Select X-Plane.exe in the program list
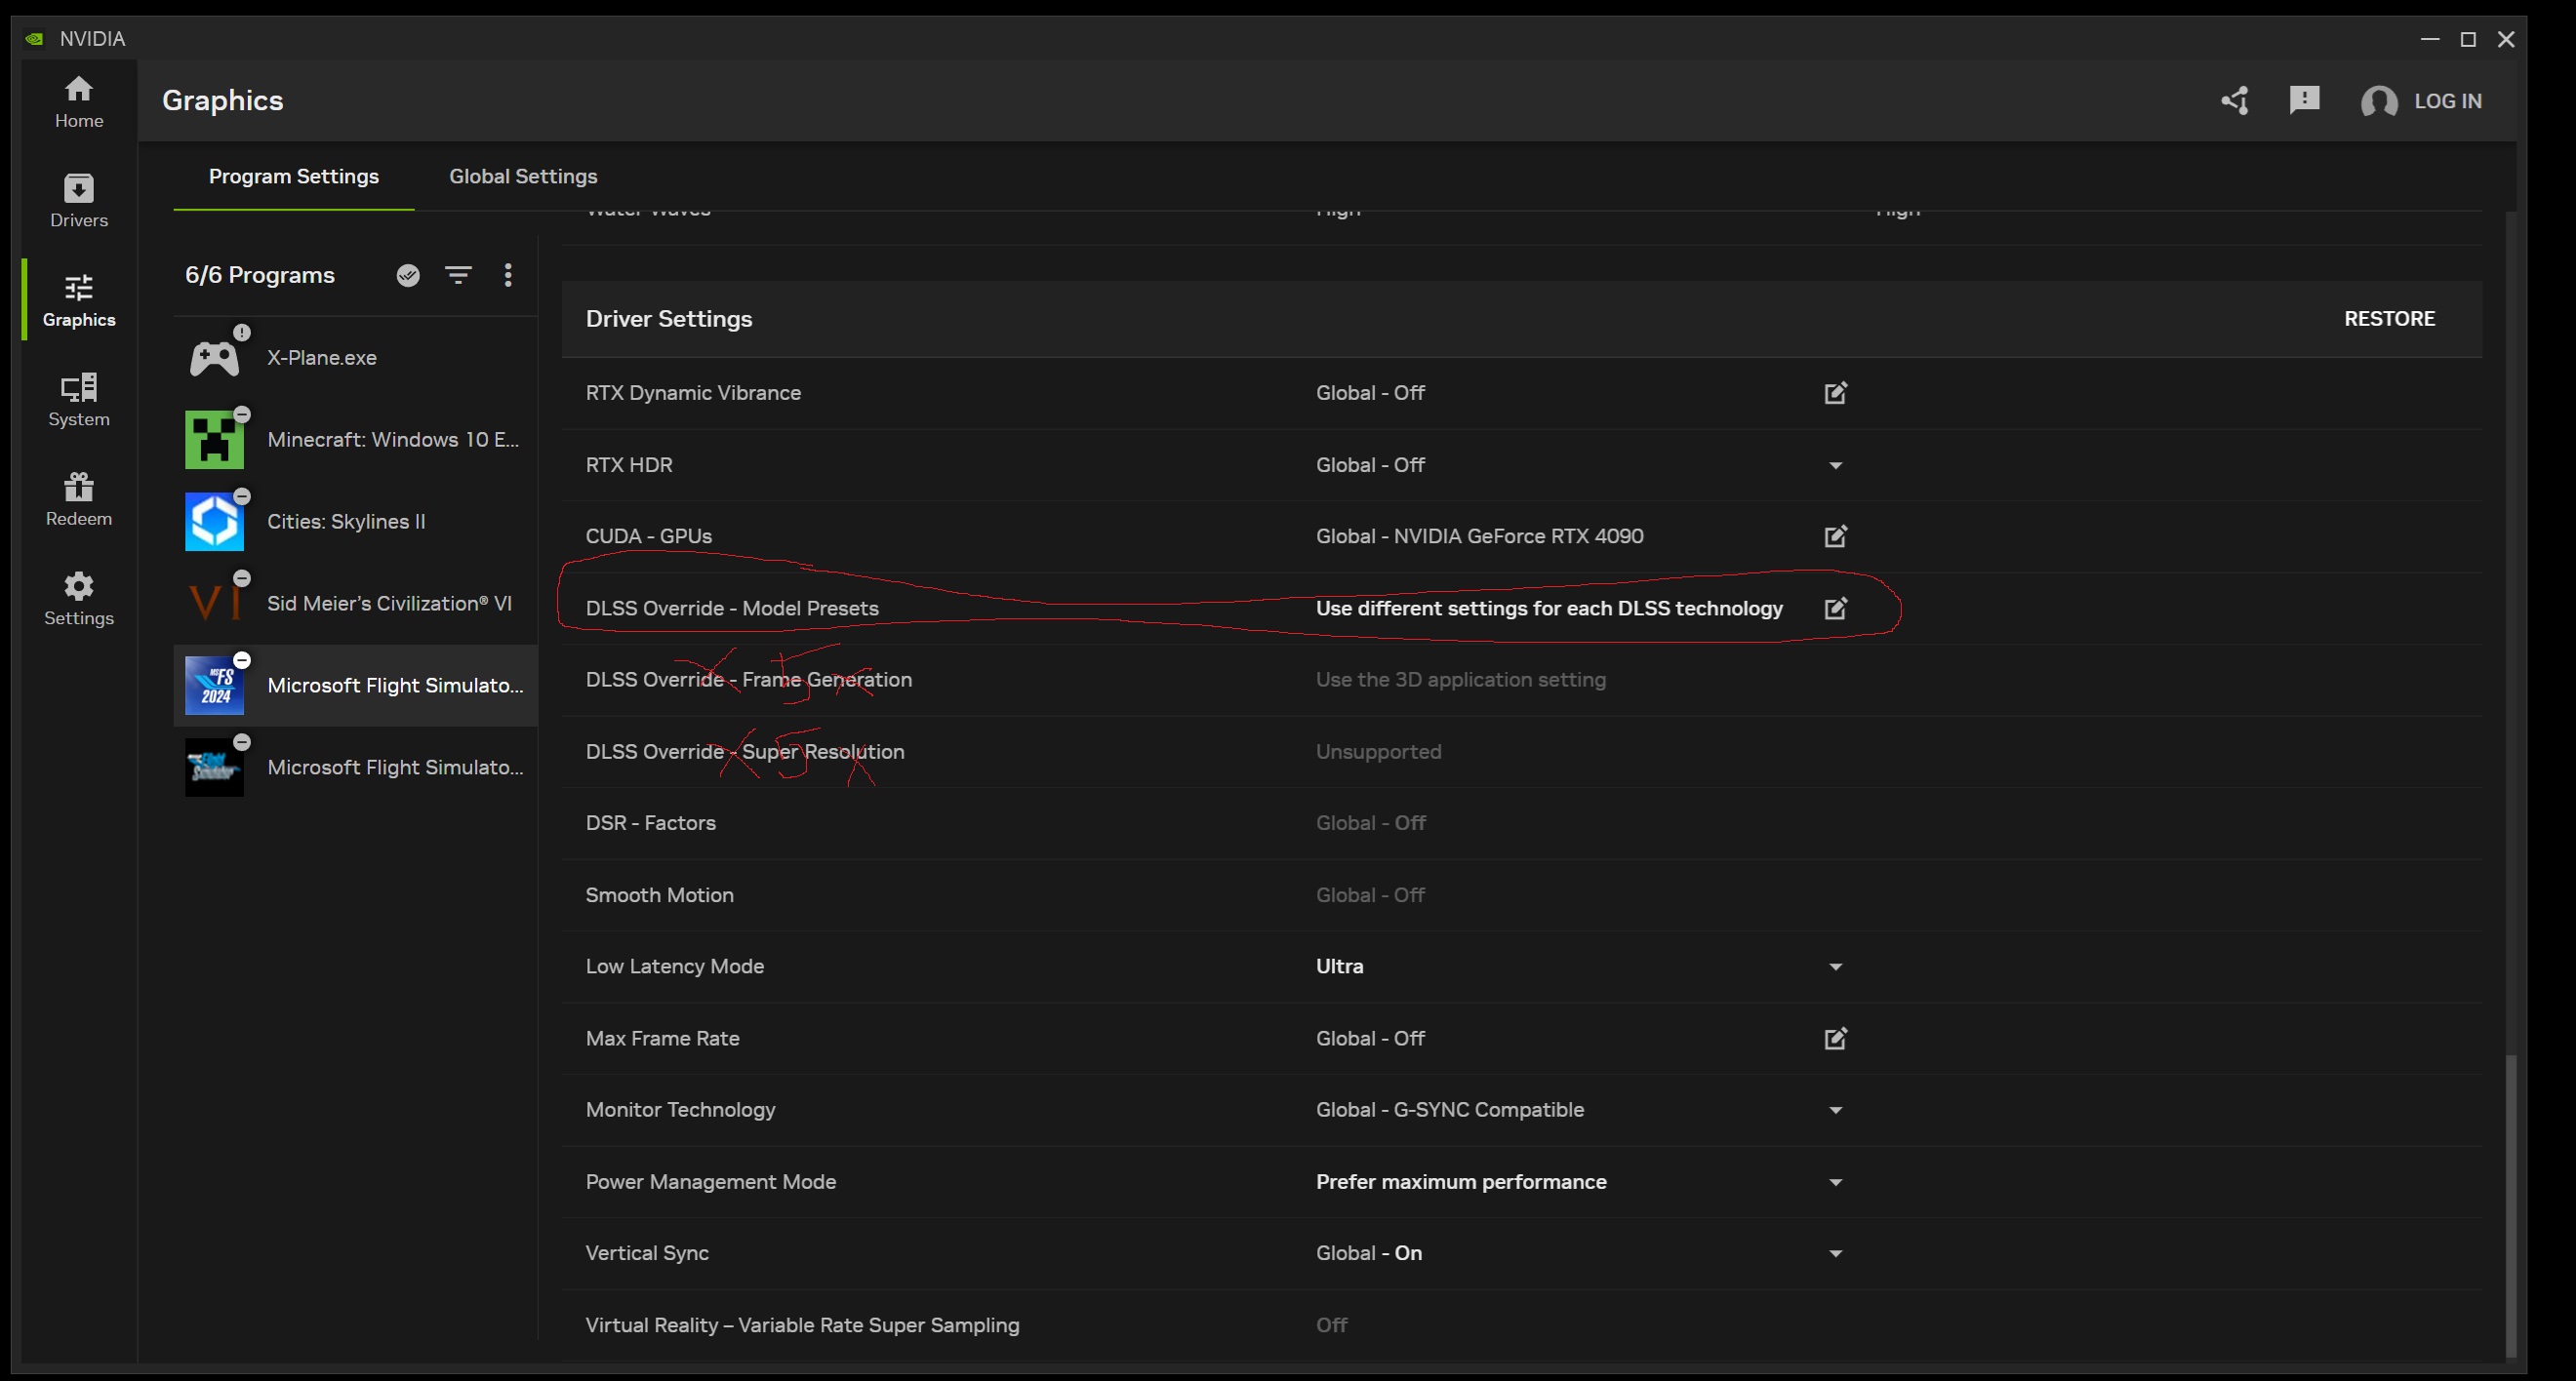Image resolution: width=2576 pixels, height=1381 pixels. coord(356,358)
